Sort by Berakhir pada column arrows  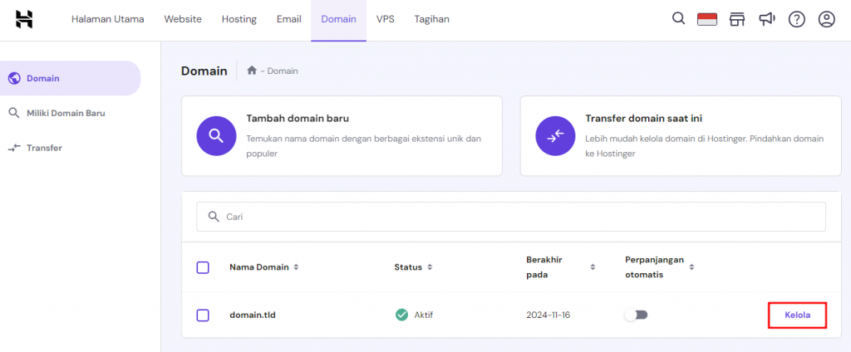point(593,267)
